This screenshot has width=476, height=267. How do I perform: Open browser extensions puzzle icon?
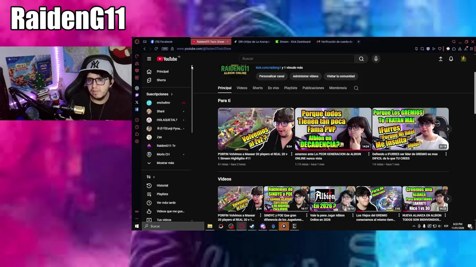pos(454,49)
